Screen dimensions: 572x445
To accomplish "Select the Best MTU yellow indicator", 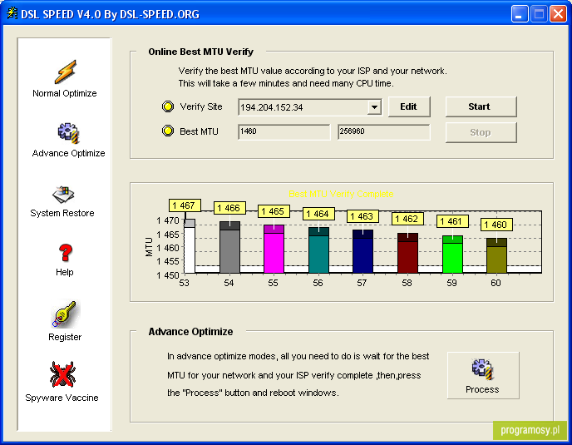I will (168, 131).
